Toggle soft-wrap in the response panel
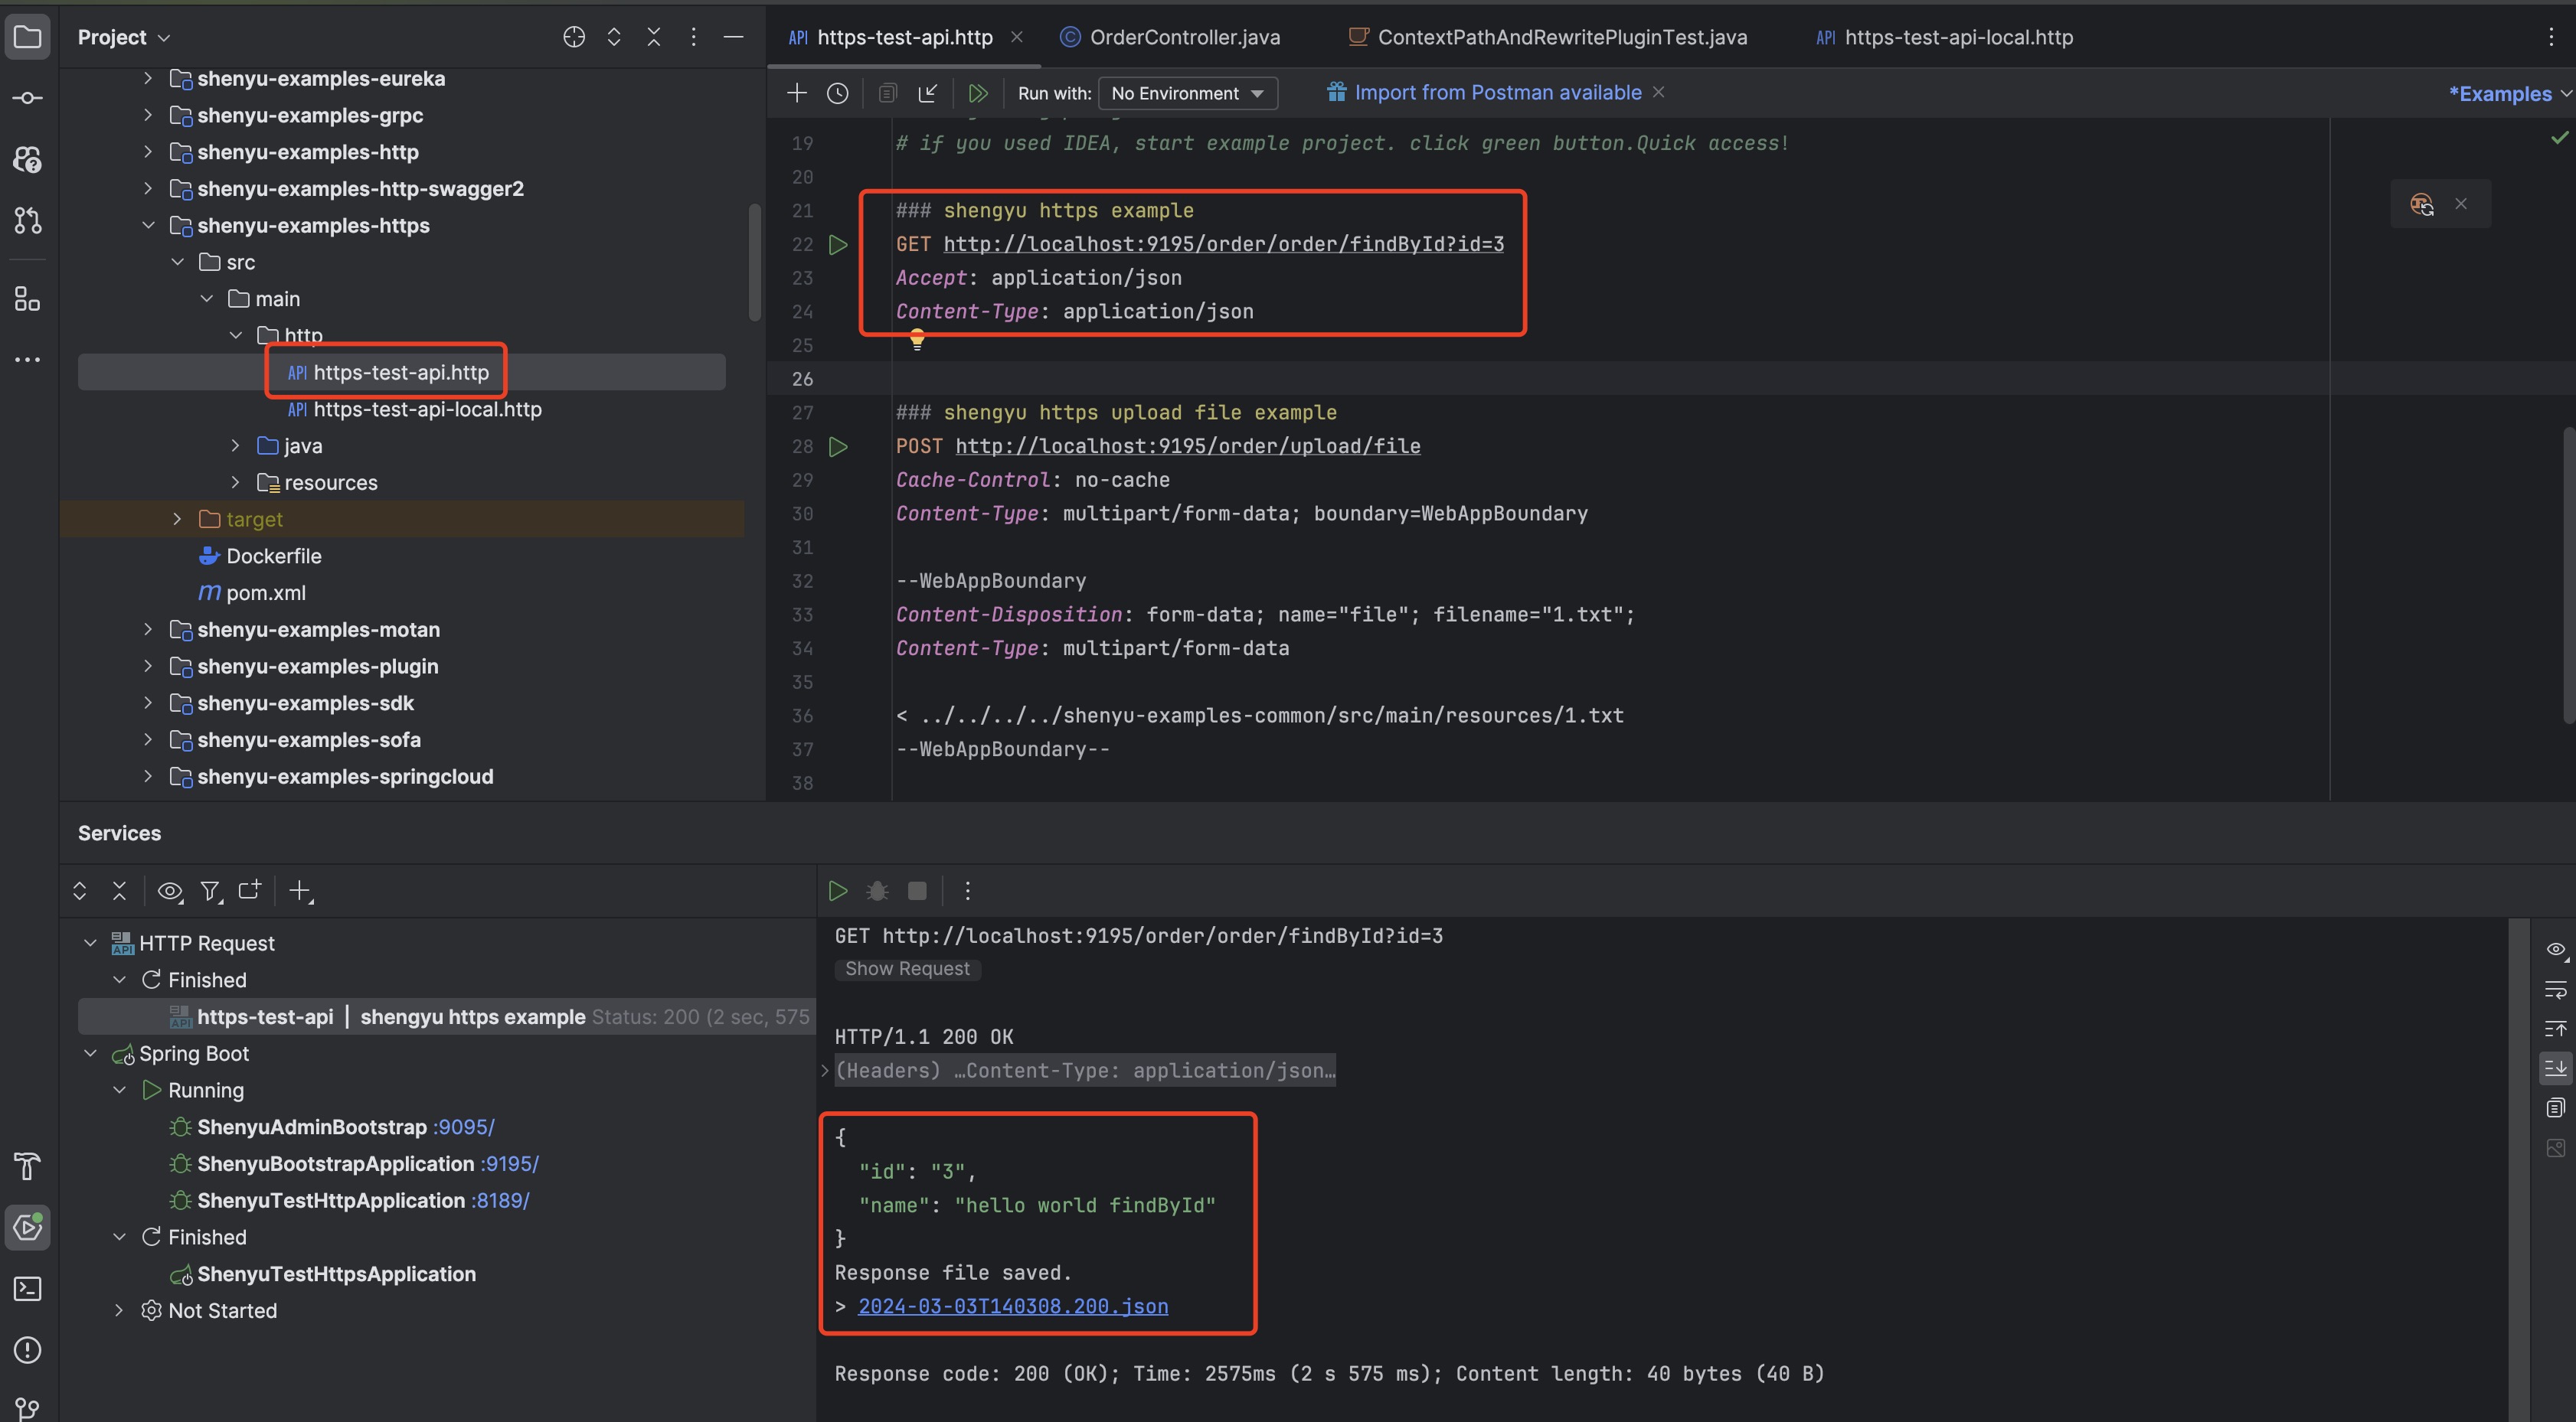2576x1422 pixels. (x=2555, y=990)
